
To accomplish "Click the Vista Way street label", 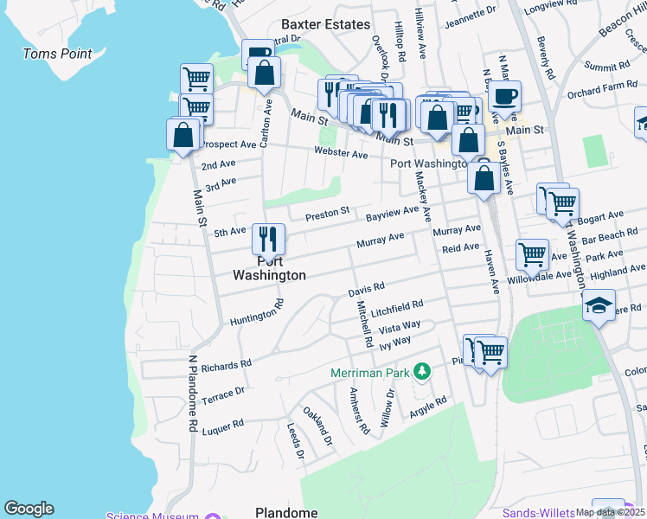I will 399,327.
